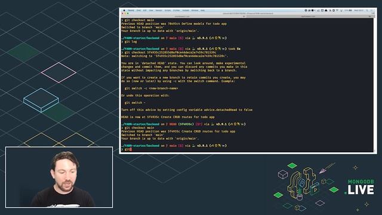
Task: Open the iTerm2 application menu
Action: (x=131, y=11)
